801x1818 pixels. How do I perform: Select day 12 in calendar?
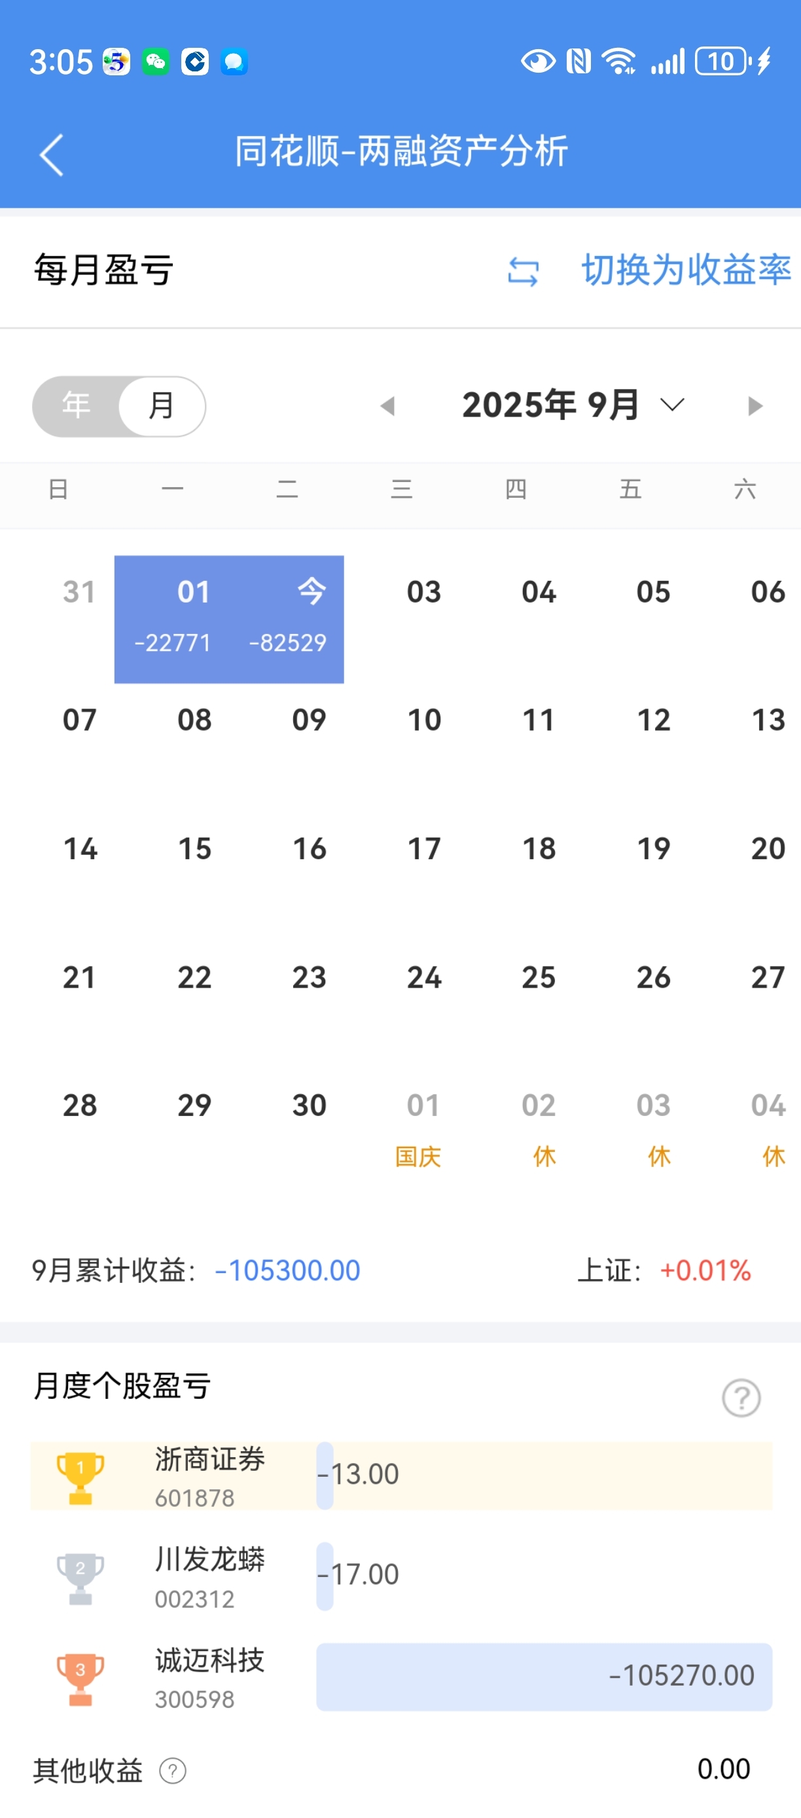tap(653, 720)
